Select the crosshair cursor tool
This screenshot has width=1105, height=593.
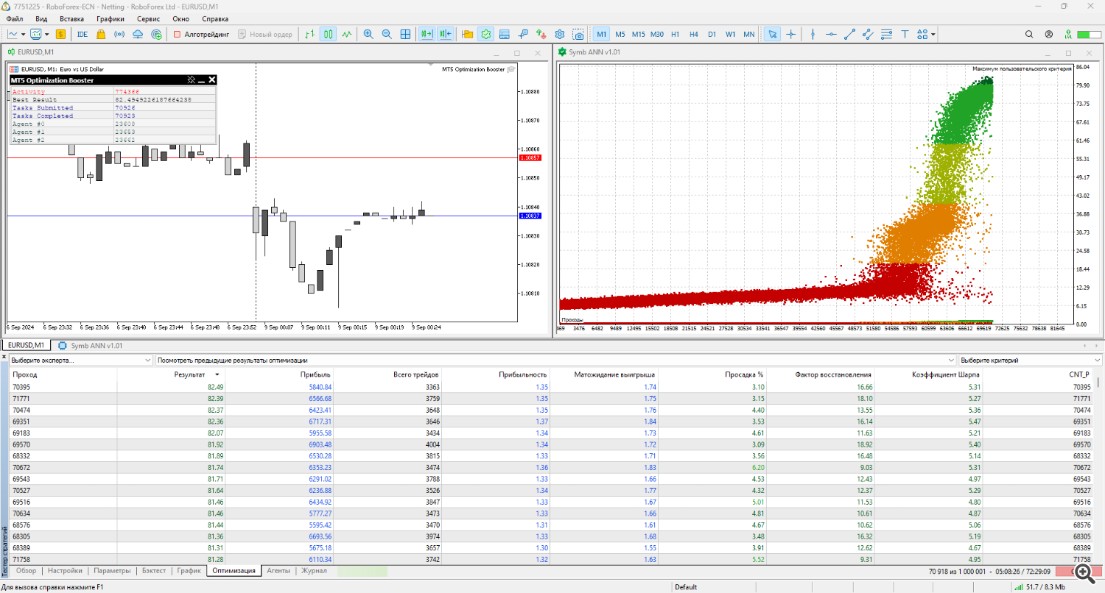(791, 34)
